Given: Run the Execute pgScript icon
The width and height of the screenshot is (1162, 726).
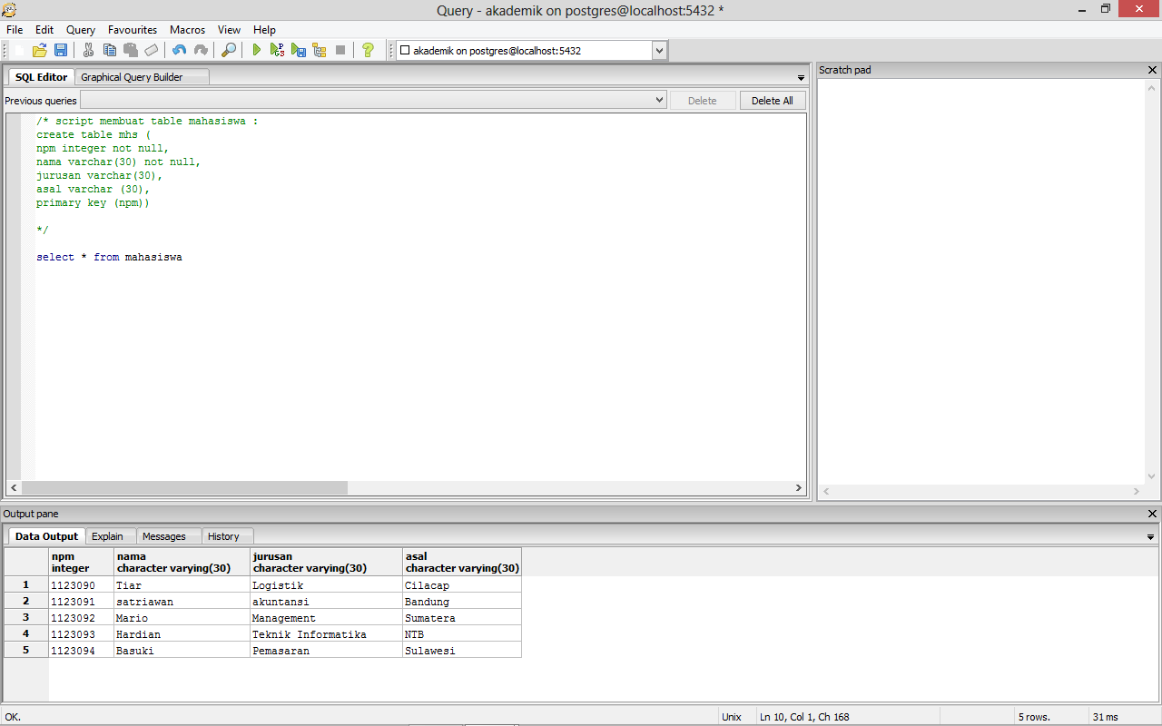Looking at the screenshot, I should (x=277, y=50).
